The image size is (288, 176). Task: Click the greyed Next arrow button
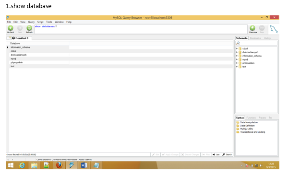[x=20, y=28]
